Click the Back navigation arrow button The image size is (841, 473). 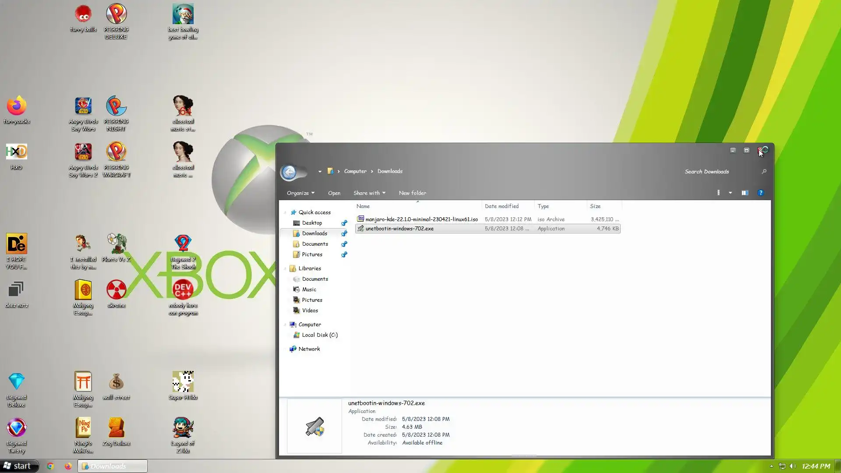(289, 172)
